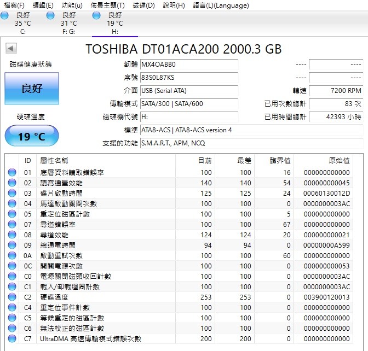Click the status icon for attribute 09

[12, 245]
